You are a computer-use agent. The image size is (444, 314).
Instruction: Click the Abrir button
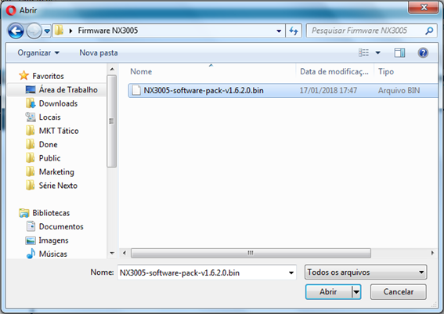(x=329, y=291)
